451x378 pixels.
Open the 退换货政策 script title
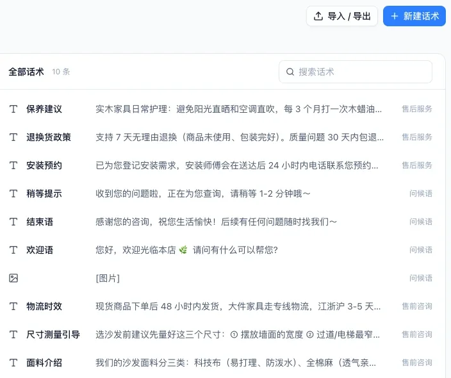click(49, 137)
